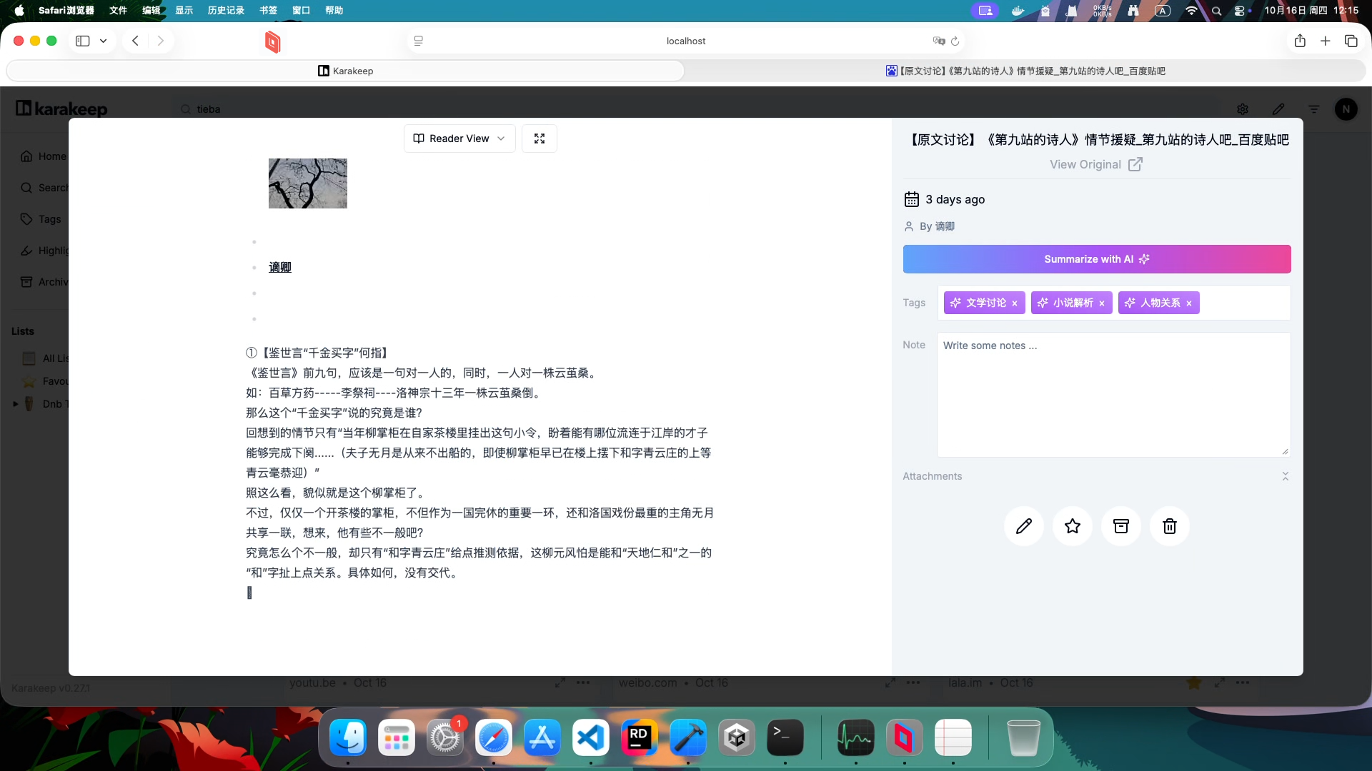Collapse the Attachments section
The image size is (1372, 771).
[1285, 476]
